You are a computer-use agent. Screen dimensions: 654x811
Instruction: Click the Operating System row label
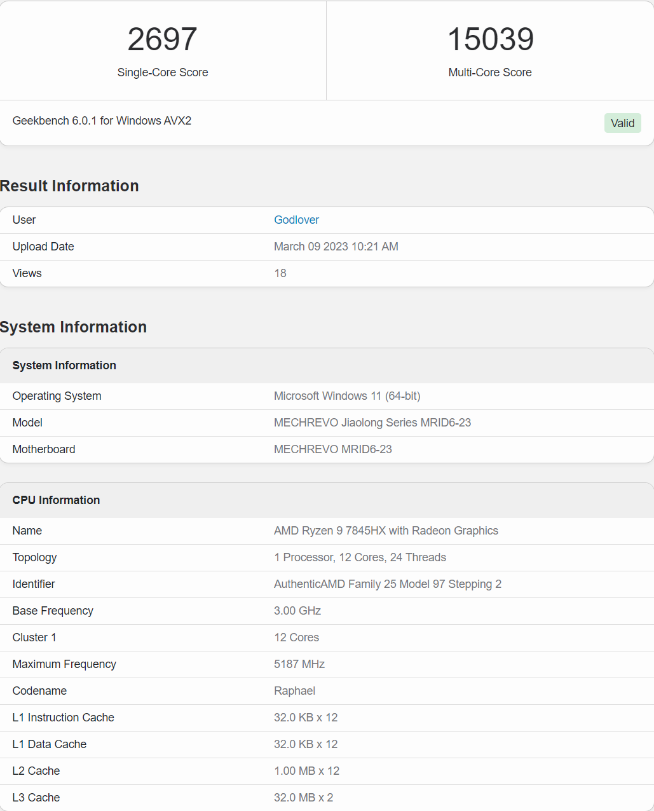coord(57,396)
